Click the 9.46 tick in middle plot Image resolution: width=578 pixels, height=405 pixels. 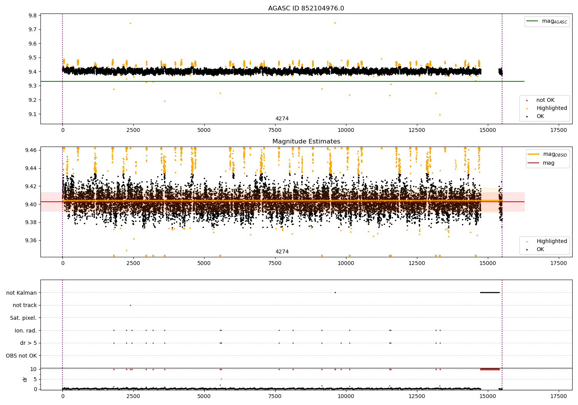pyautogui.click(x=31, y=150)
